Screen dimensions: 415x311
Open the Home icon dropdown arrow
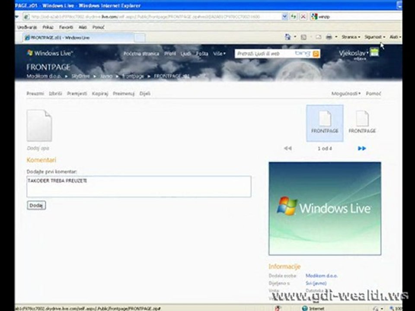click(295, 37)
